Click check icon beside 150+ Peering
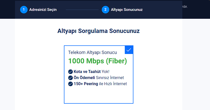Image resolution: width=210 pixels, height=110 pixels. (71, 84)
